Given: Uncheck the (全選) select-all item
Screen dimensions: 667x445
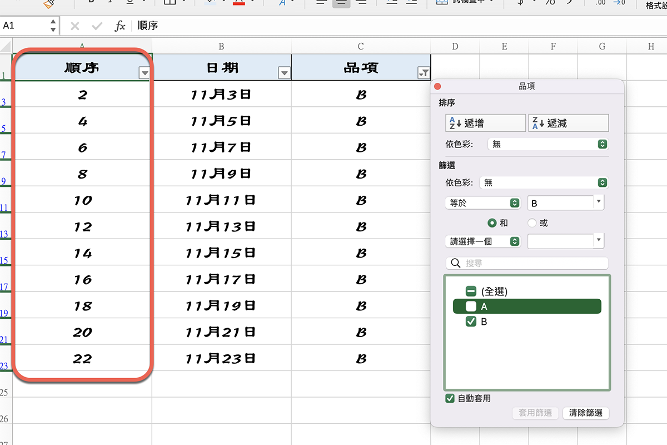Looking at the screenshot, I should (472, 290).
